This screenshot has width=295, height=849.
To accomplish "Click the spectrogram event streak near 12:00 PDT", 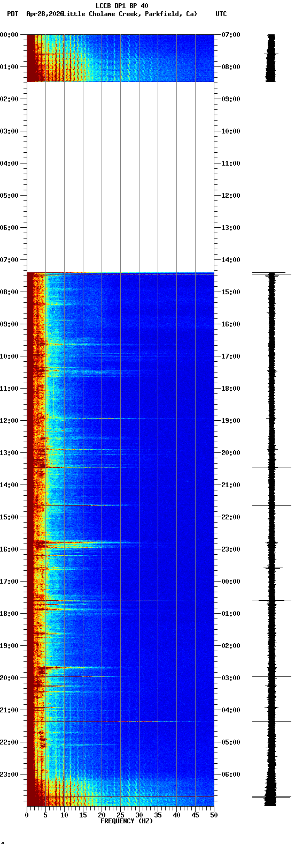I will click(x=96, y=418).
